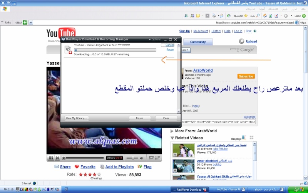Expand the description via (more) link
308x193 pixels.
click(x=196, y=106)
